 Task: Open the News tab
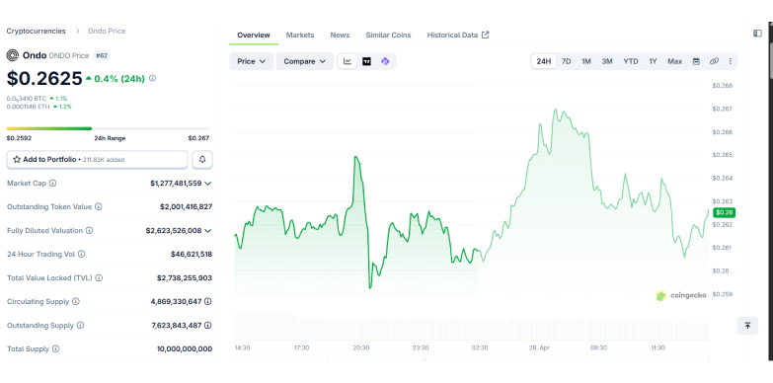340,35
